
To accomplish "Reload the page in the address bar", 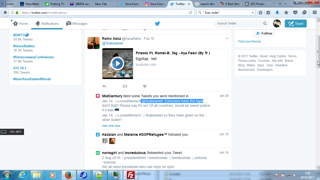I will (x=190, y=12).
